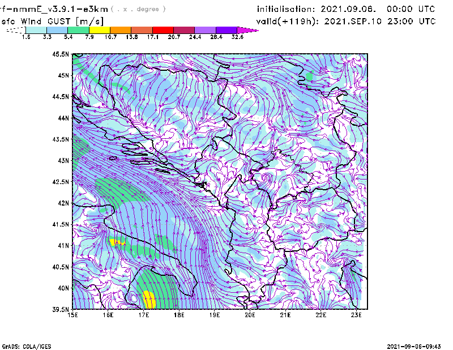Click the "22E" longitude label
Image resolution: width=453 pixels, height=350 pixels.
320,315
